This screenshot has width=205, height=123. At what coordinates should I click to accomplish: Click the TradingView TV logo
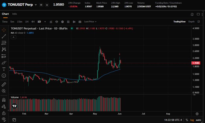tap(14, 106)
